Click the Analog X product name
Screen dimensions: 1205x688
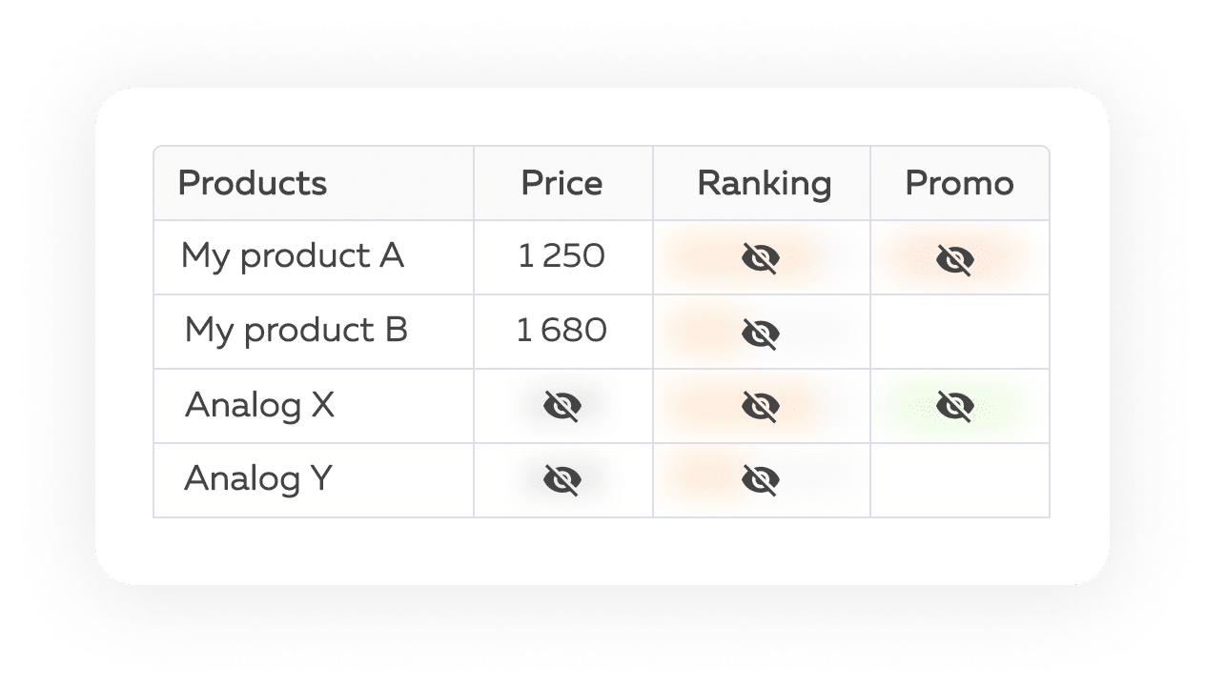pyautogui.click(x=259, y=405)
